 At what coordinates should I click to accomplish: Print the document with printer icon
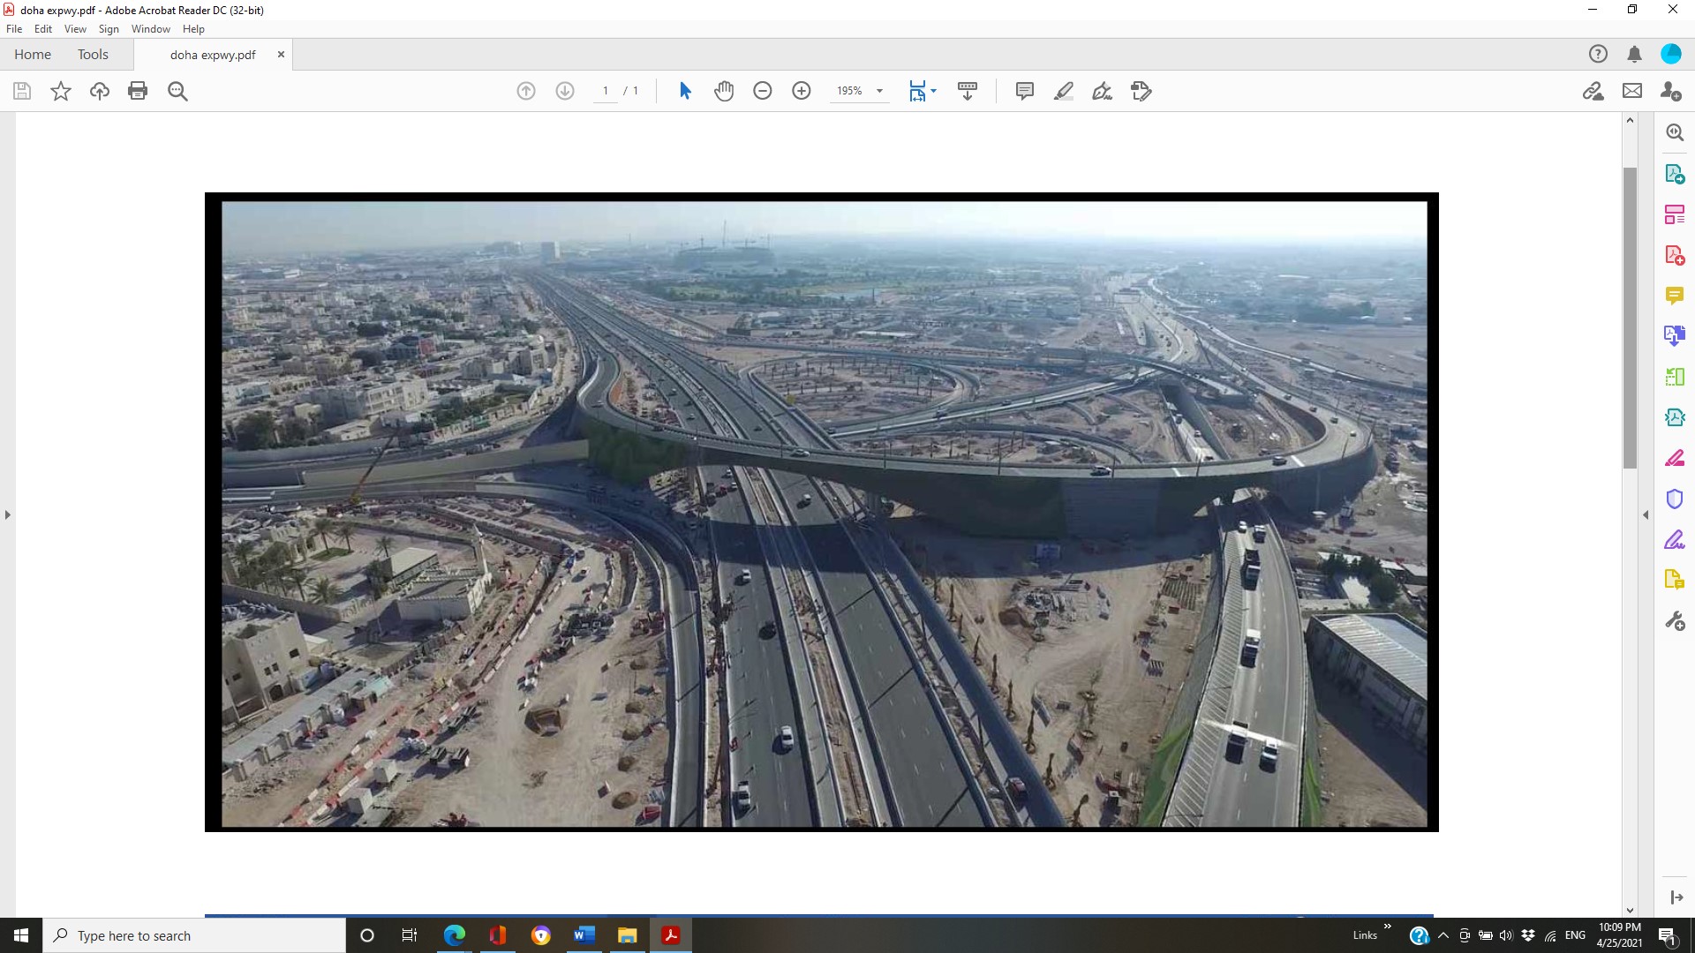[138, 91]
